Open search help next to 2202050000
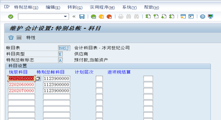Viewport: 221px width, 120px height. point(38,78)
